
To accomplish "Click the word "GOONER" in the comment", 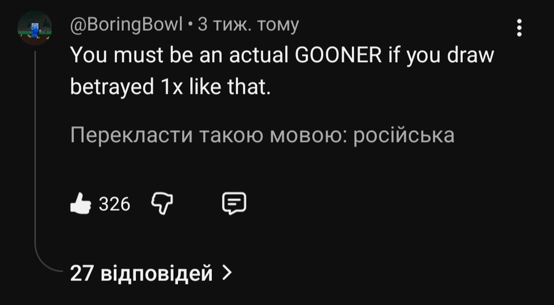I will [x=339, y=57].
